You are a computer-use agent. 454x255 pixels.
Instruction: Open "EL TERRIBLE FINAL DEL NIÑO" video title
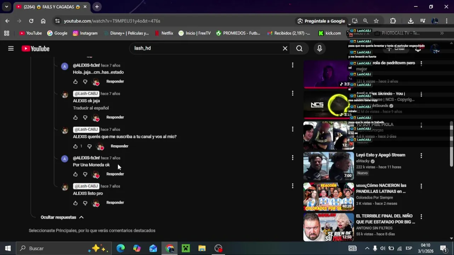(x=385, y=219)
